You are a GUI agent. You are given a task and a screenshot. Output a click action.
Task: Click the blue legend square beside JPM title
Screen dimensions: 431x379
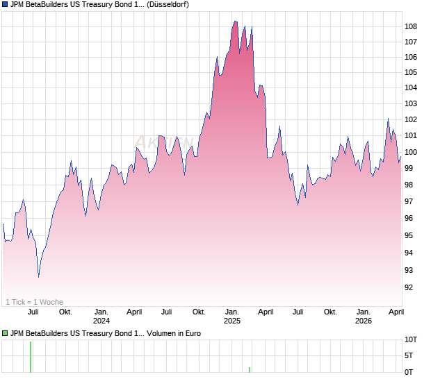(x=5, y=5)
